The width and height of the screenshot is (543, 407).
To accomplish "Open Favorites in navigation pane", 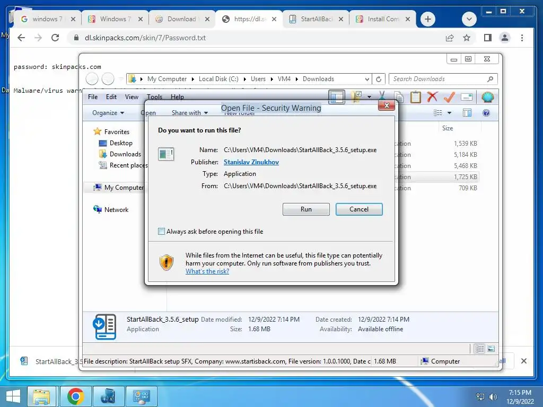I will click(x=116, y=131).
